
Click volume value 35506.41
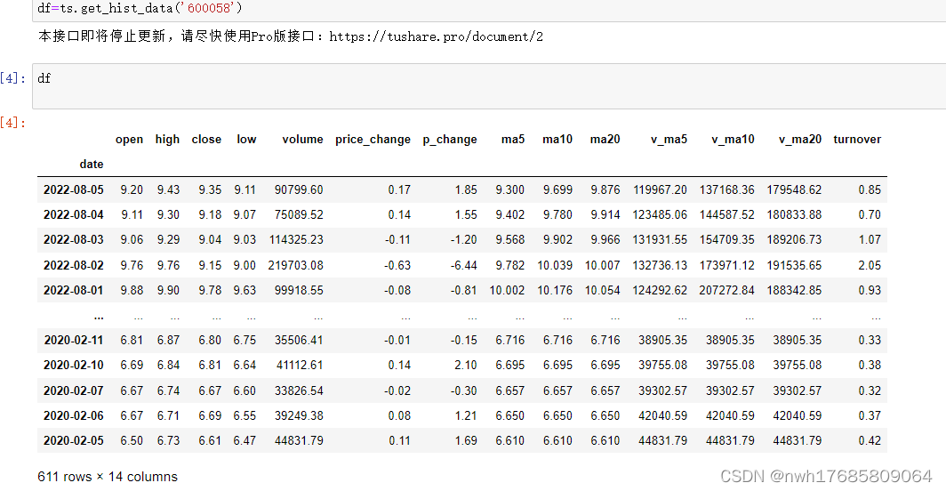299,340
